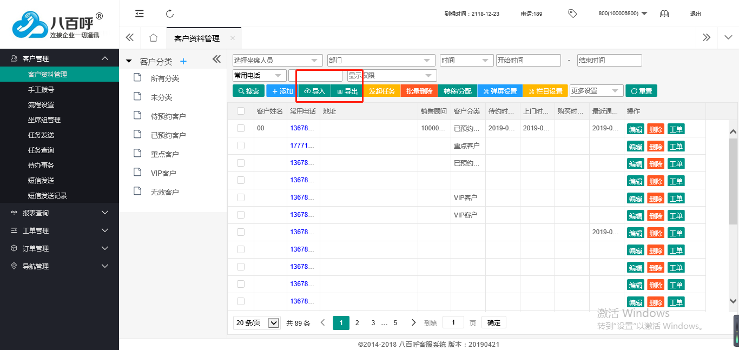Click the 批量删除 button
739x350 pixels.
tap(419, 91)
